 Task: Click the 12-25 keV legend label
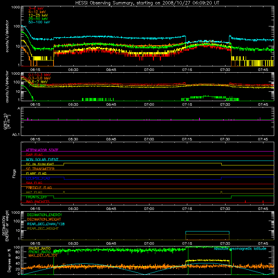[x=38, y=15]
